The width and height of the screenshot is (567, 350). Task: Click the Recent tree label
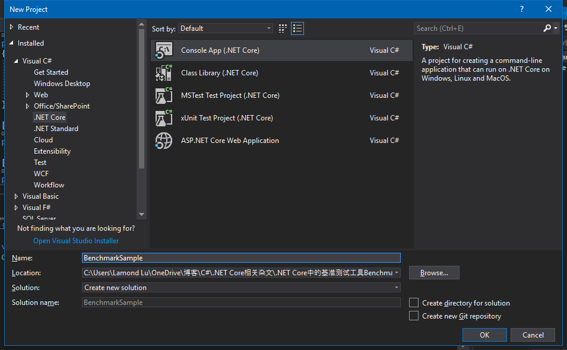pos(28,27)
